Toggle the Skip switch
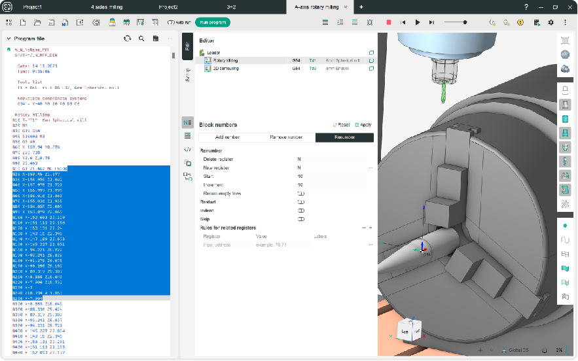 (301, 219)
